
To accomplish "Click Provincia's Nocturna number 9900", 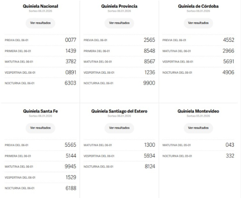I will 150,83.
